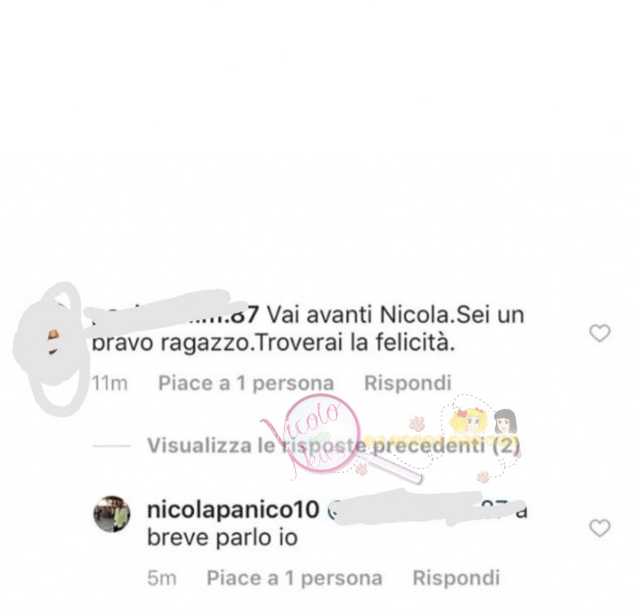Like the "Vai avanti Nicola" comment with heart
634x610 pixels.
(x=599, y=333)
